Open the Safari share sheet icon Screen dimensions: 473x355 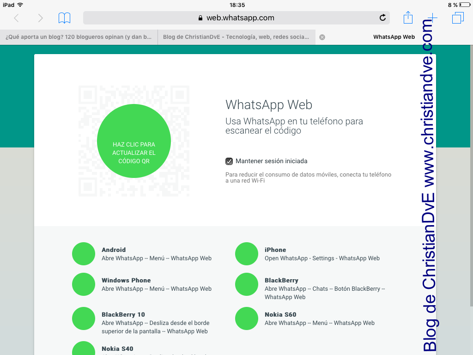408,17
